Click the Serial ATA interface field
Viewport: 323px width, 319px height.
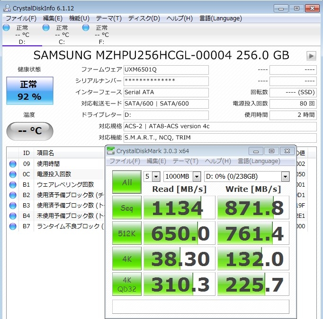pyautogui.click(x=166, y=92)
